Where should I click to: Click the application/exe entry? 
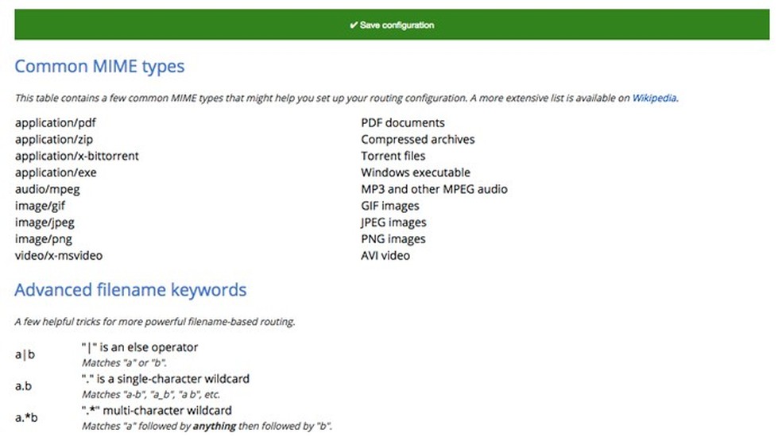[x=55, y=172]
